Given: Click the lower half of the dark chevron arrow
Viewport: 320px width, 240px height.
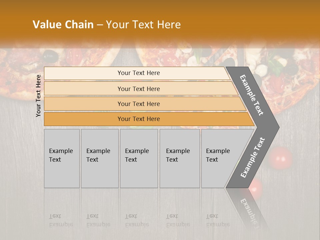Looking at the screenshot, I should click(253, 158).
